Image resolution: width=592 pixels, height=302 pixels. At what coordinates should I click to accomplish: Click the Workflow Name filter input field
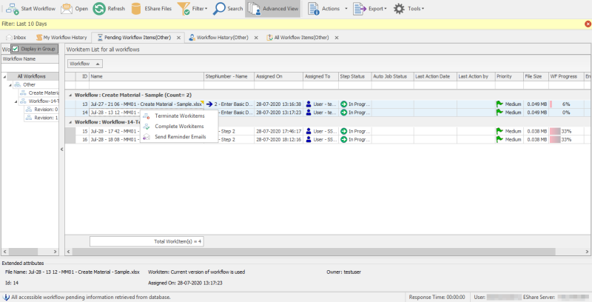30,67
